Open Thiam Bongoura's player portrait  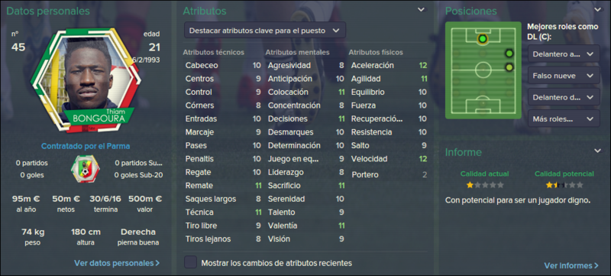85,80
